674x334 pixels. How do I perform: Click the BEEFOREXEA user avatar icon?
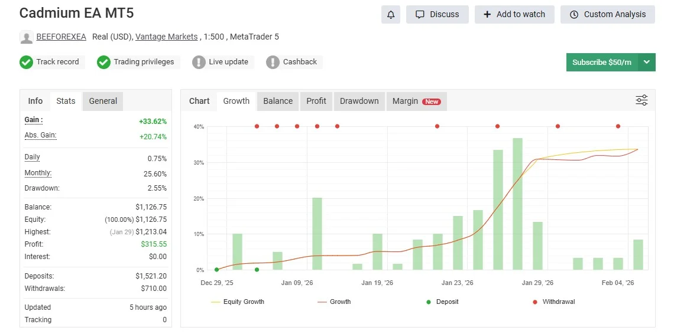click(x=27, y=37)
